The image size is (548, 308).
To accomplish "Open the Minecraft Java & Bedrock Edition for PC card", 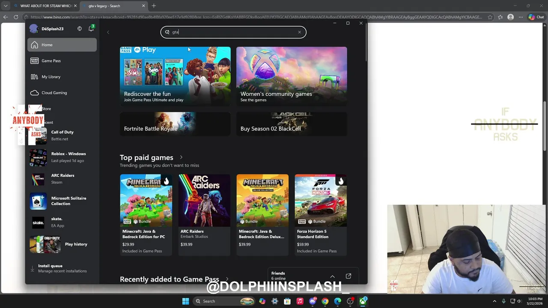I will click(146, 214).
